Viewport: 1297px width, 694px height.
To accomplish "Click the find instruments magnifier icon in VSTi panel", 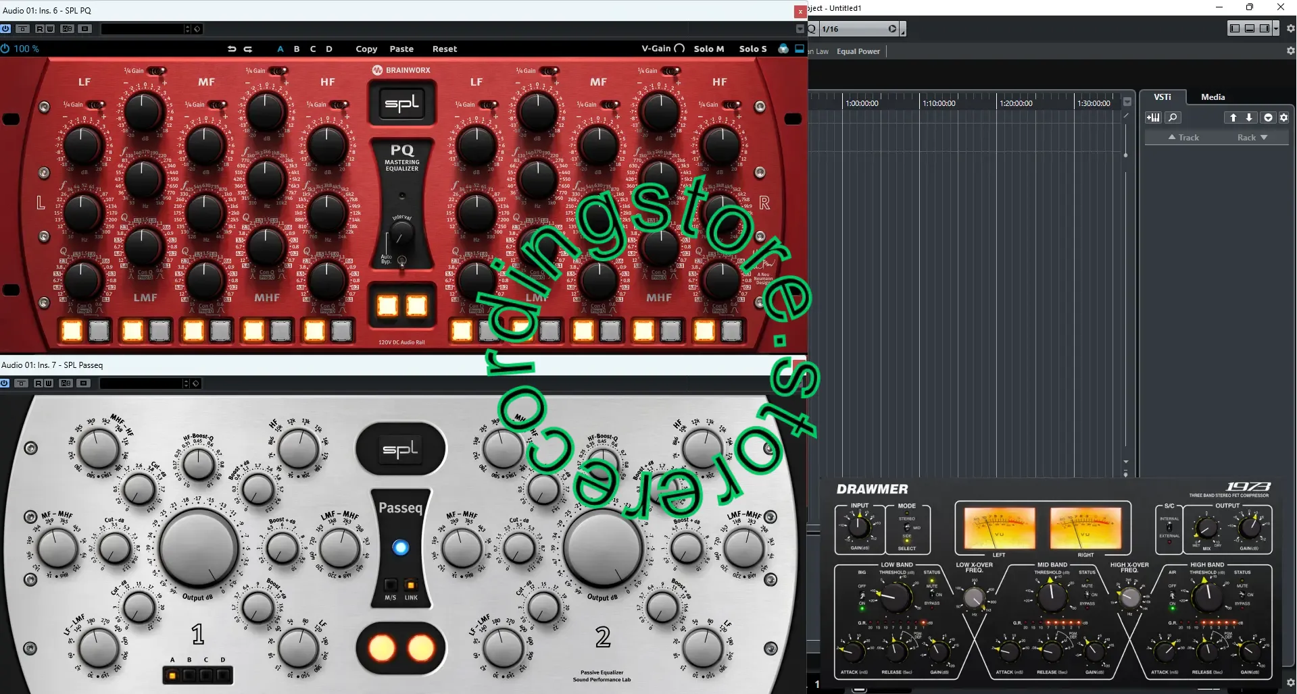I will [1173, 117].
